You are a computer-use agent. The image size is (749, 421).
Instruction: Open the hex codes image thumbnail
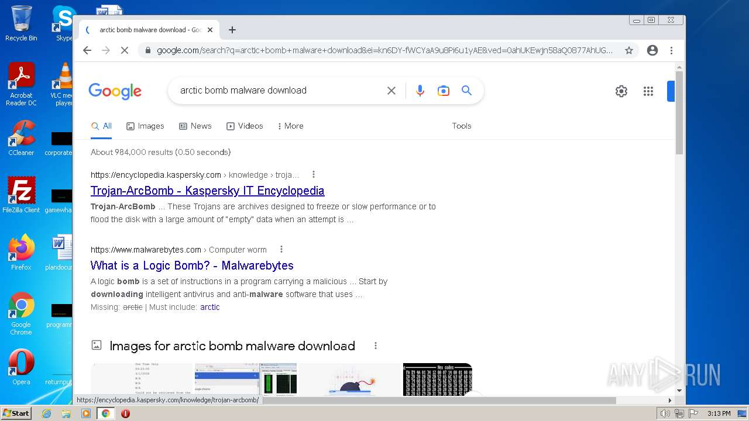click(437, 379)
